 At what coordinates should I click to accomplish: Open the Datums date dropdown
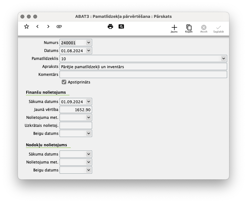[89, 51]
